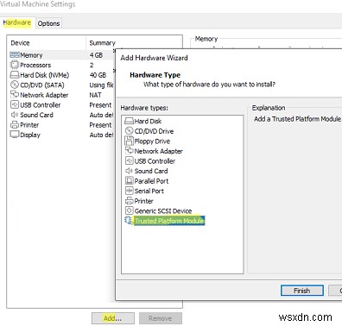Click the Add... button

click(113, 318)
